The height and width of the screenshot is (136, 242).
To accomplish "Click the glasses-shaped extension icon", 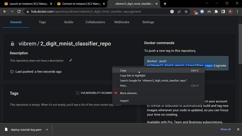I will (209, 12).
